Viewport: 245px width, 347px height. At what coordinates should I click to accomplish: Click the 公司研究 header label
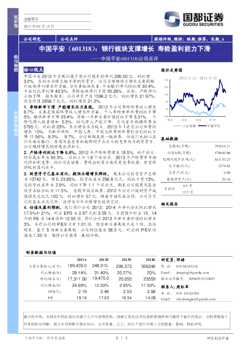(x=32, y=39)
